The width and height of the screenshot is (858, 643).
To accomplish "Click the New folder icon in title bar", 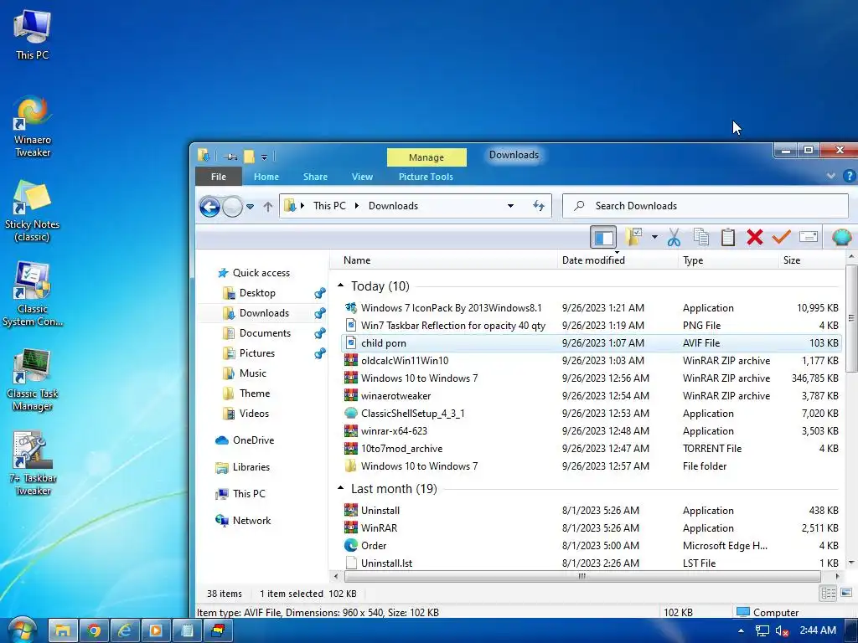I will [249, 157].
